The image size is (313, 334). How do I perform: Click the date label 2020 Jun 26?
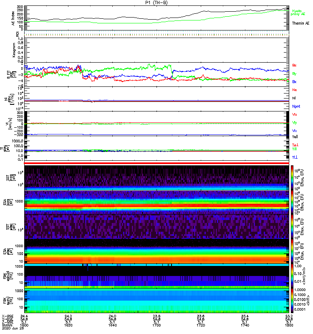tap(13, 328)
